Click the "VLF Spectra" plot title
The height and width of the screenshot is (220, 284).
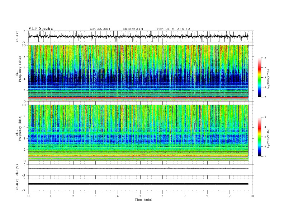41,28
